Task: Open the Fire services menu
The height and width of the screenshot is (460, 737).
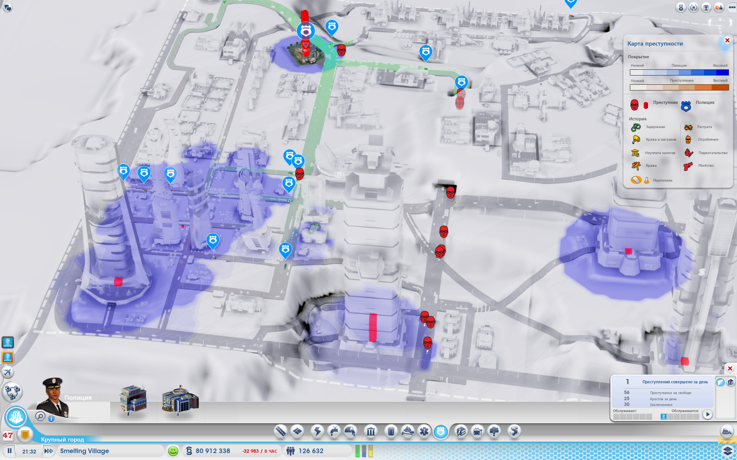Action: (407, 432)
